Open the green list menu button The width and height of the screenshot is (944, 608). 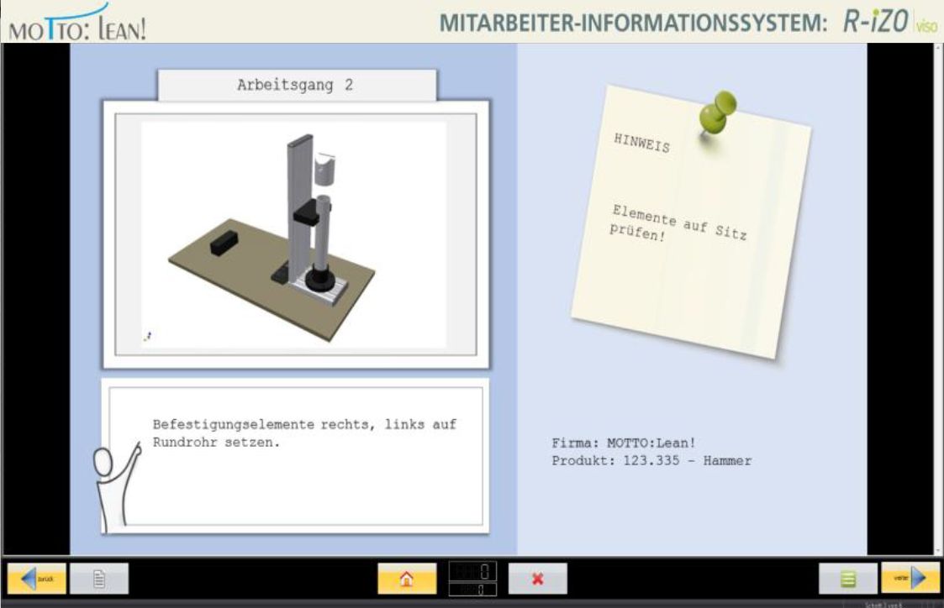pyautogui.click(x=847, y=579)
